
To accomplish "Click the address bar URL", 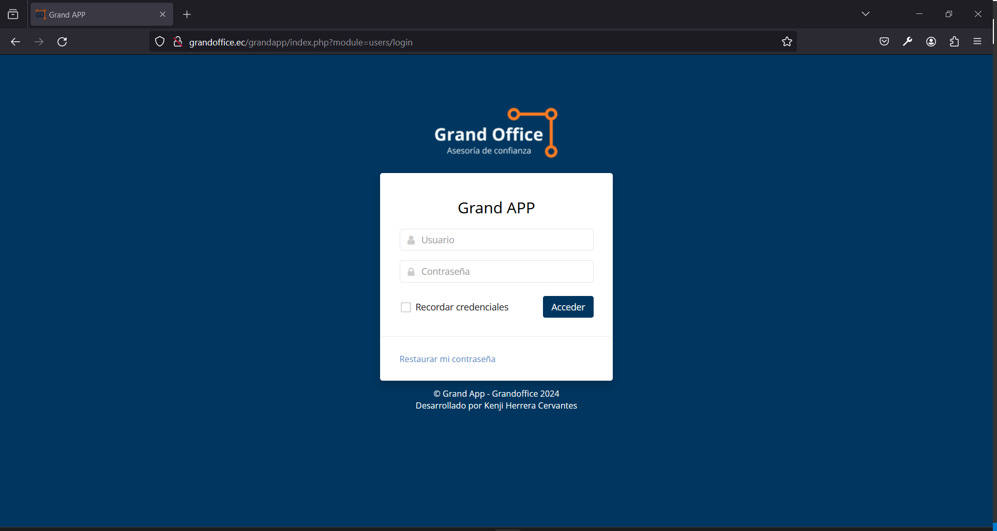I will [x=301, y=42].
